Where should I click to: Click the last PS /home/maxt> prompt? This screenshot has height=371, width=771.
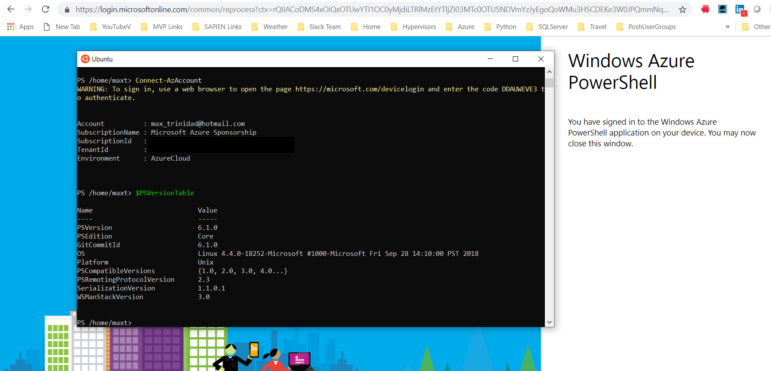104,323
